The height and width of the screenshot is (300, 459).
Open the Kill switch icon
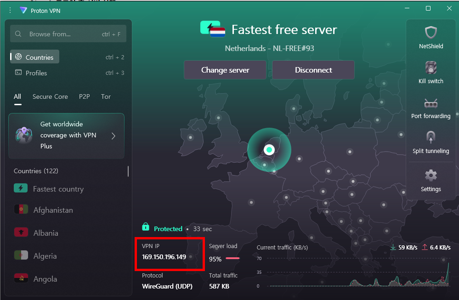[431, 68]
